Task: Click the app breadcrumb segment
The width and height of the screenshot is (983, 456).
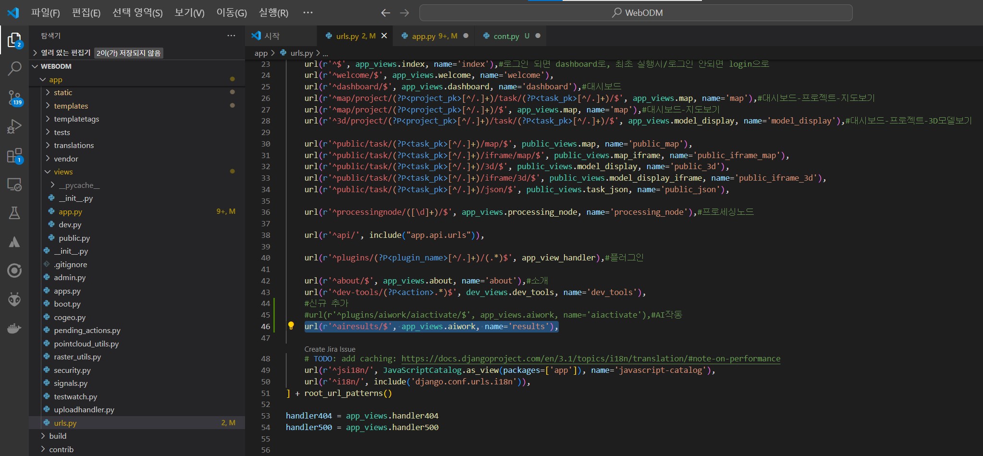Action: 261,53
